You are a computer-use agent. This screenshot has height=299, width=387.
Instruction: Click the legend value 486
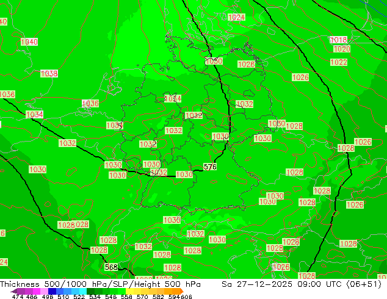pyautogui.click(x=31, y=297)
